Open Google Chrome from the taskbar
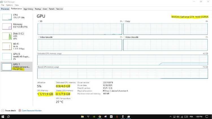 coord(100,116)
